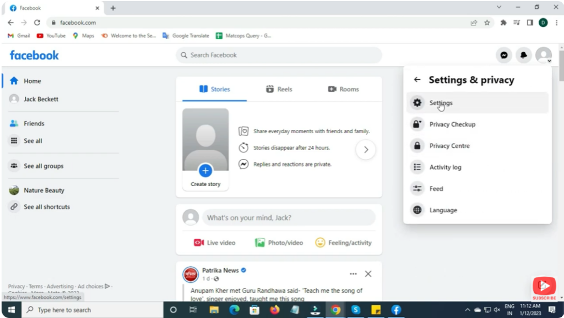Image resolution: width=564 pixels, height=318 pixels.
Task: Advance the stories carousel arrow
Action: 365,149
